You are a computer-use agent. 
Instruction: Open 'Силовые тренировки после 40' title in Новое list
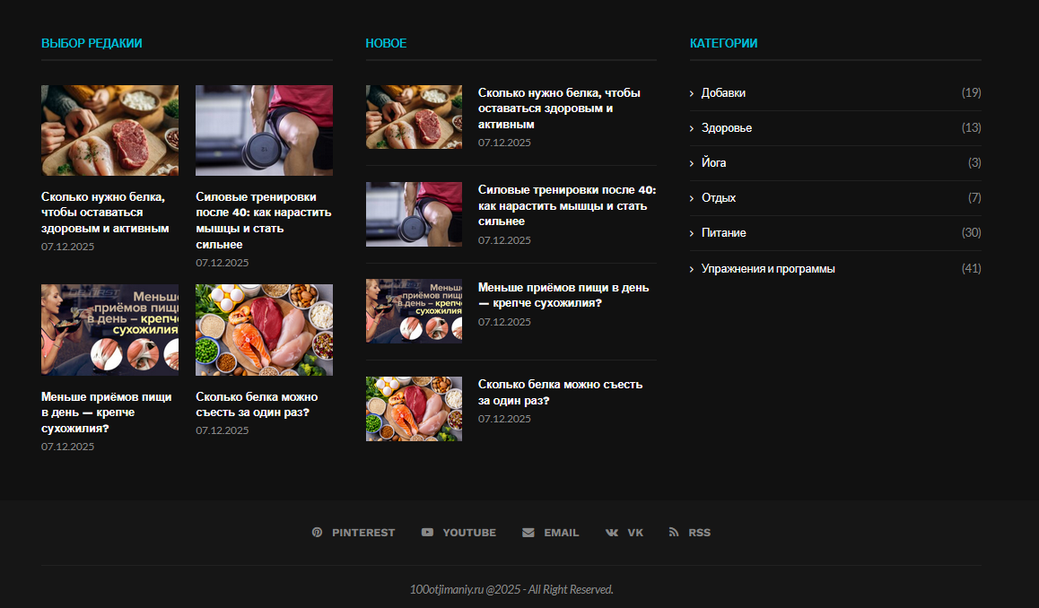point(567,205)
